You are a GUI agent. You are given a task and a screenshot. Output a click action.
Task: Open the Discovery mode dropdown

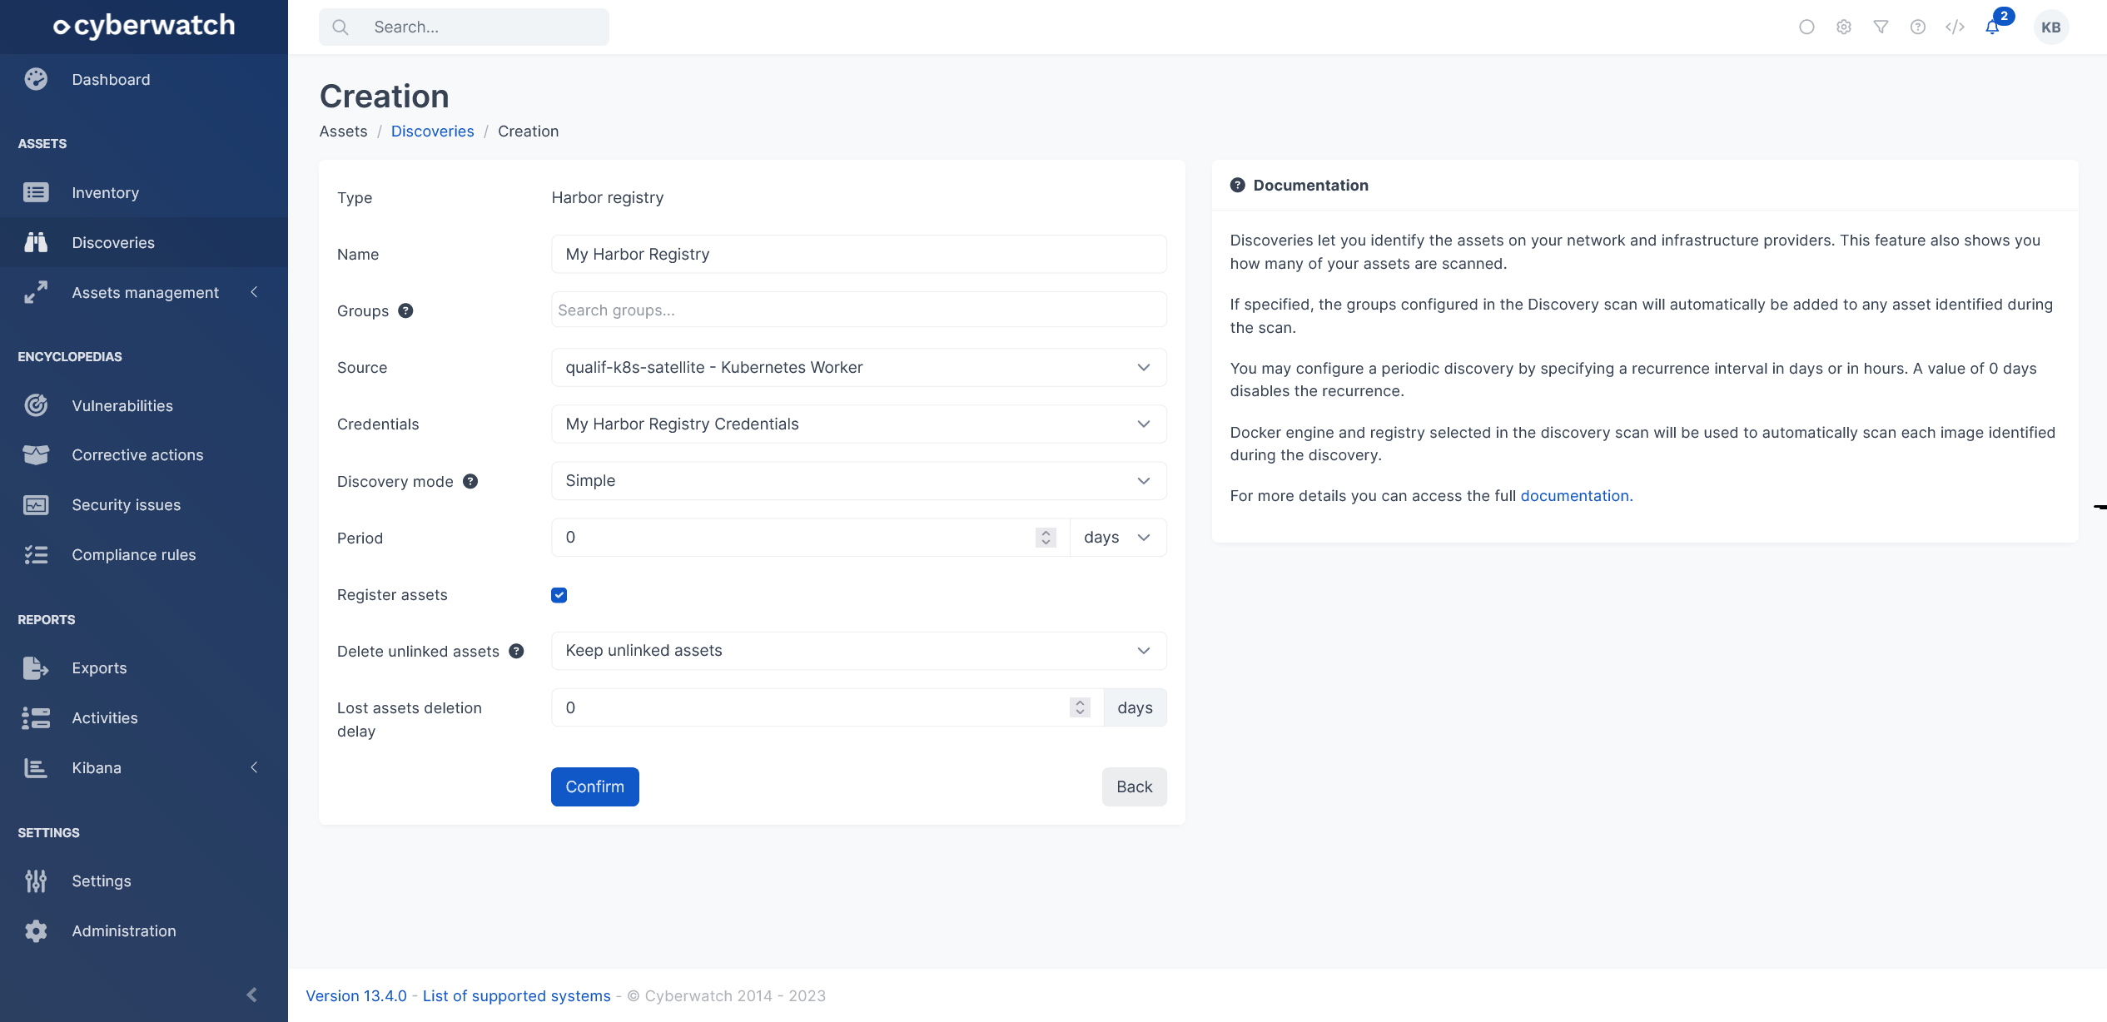coord(858,480)
